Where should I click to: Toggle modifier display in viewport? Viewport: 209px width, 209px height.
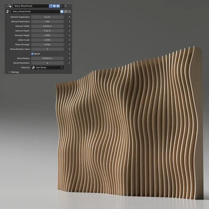point(54,6)
